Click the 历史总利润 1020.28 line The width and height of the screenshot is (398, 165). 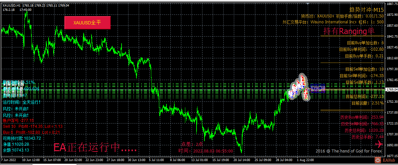pos(364,130)
